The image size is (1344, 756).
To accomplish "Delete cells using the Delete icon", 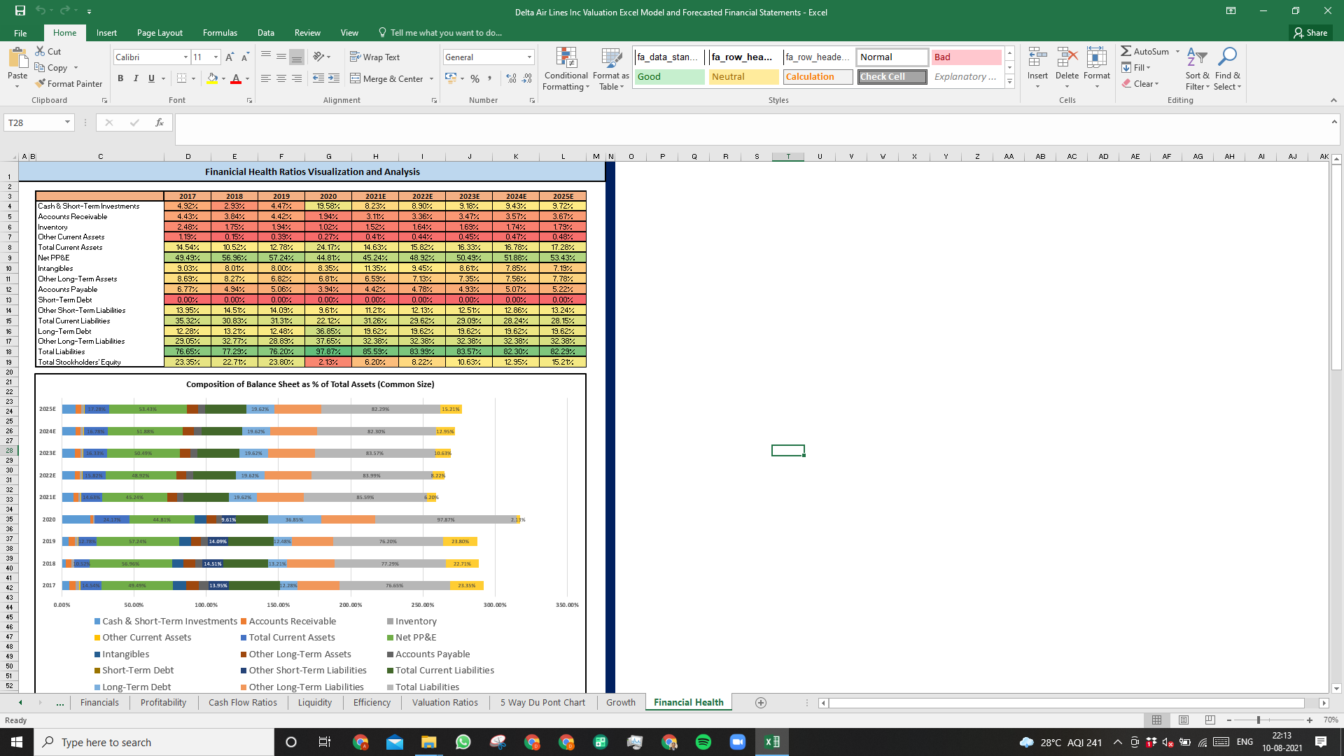I will 1067,57.
